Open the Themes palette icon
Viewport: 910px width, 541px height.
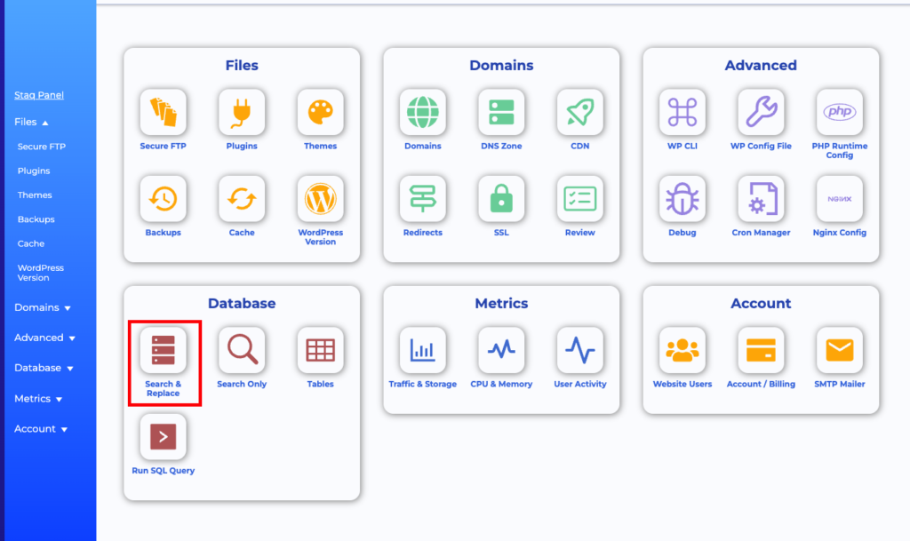(320, 113)
